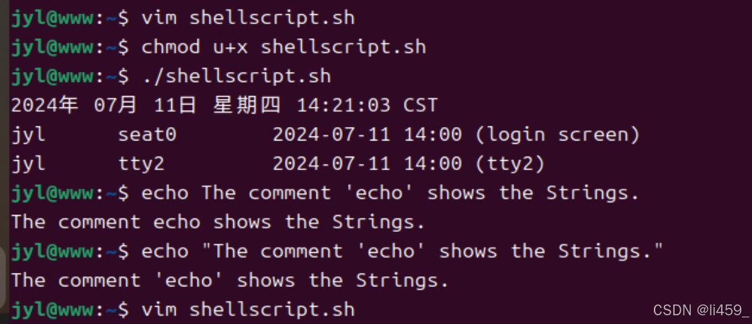Click the '(tty2)' text at line end
Image resolution: width=752 pixels, height=324 pixels.
pyautogui.click(x=510, y=164)
